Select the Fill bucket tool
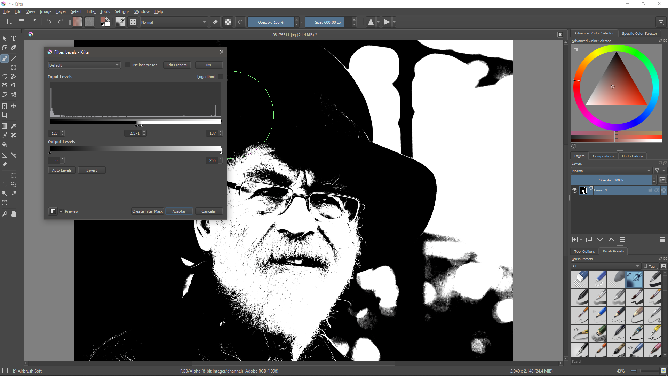 coord(5,144)
